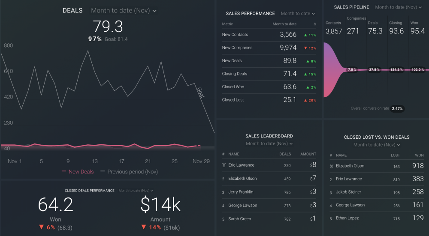The image size is (429, 236).
Task: Click the medal icon beside Eric Lawrance
Action: click(x=224, y=165)
